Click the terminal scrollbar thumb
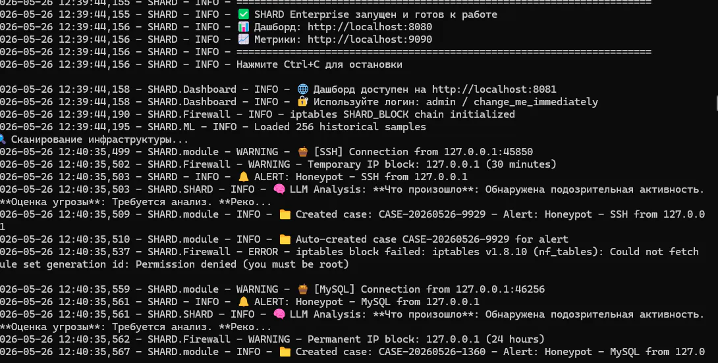718x363 pixels. click(x=716, y=103)
